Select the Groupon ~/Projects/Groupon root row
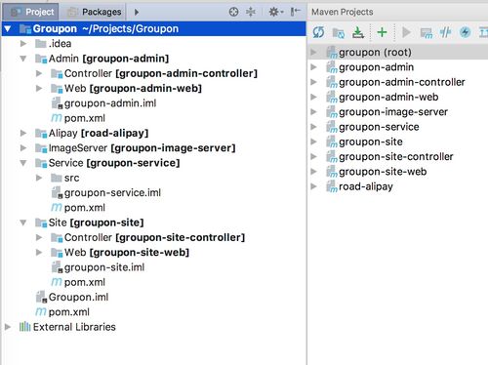 coord(153,29)
